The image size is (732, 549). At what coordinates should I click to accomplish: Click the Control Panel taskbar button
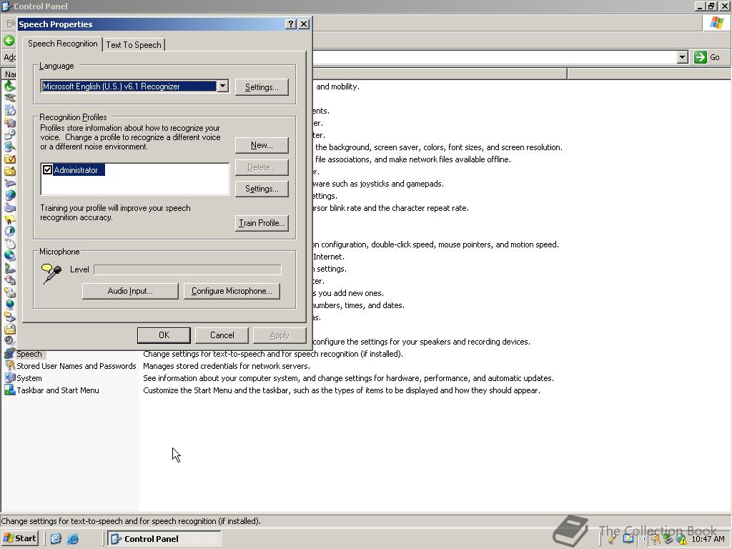point(164,539)
